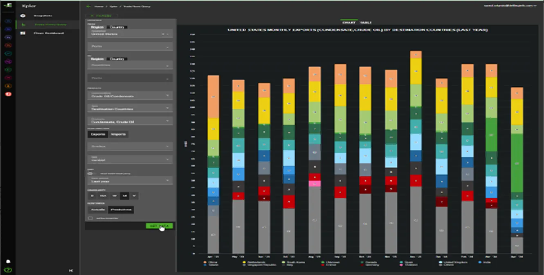Open the Home breadcrumb link
Viewport: 544px width, 275px height.
[98, 6]
